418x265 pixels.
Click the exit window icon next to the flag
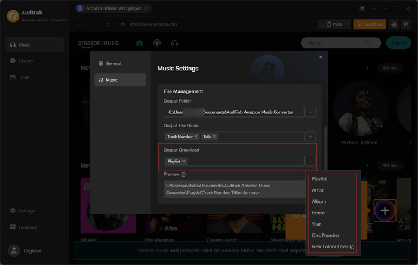click(x=406, y=24)
